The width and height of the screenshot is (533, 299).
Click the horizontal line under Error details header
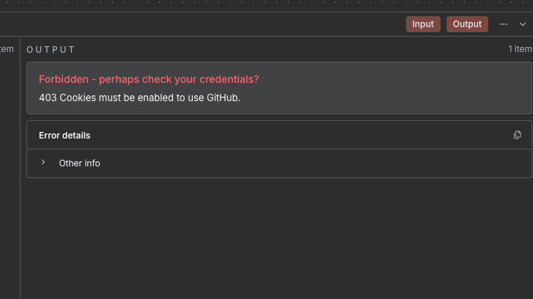pyautogui.click(x=279, y=149)
